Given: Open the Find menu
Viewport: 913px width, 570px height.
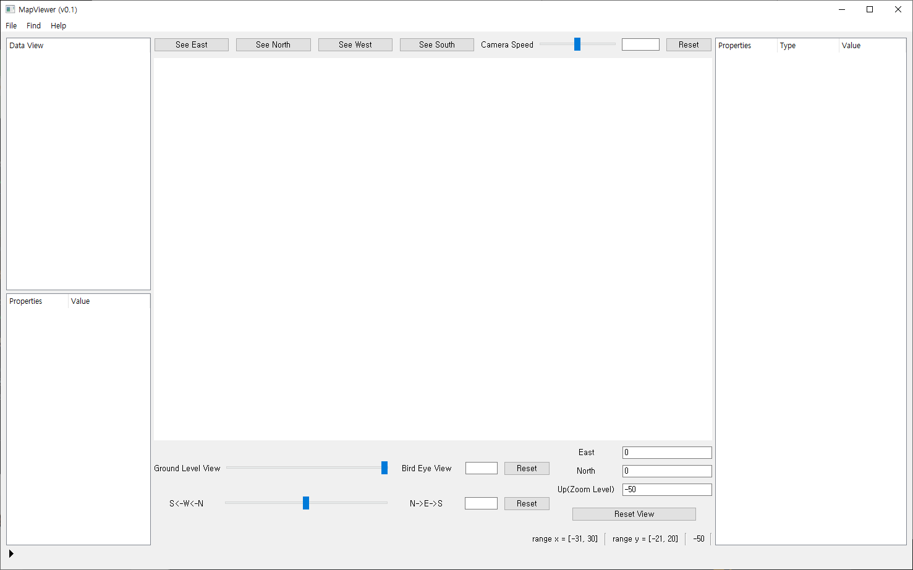Looking at the screenshot, I should [33, 26].
